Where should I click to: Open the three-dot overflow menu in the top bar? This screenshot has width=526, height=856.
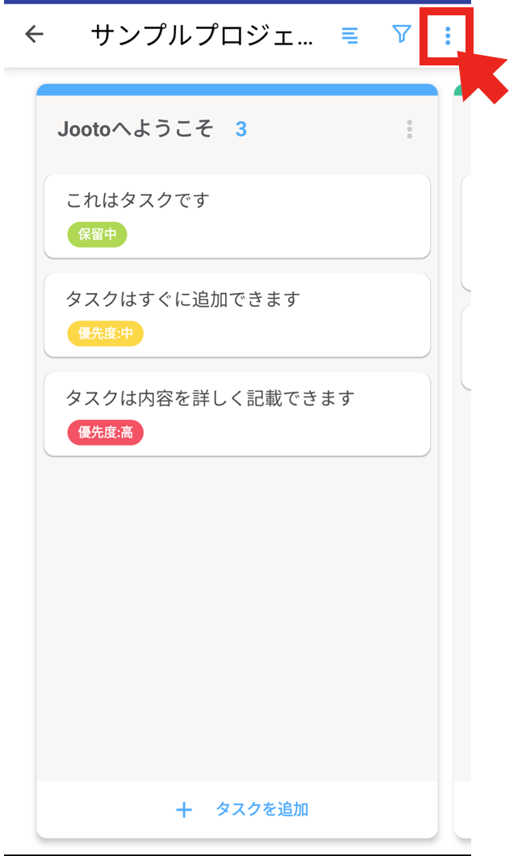coord(448,36)
